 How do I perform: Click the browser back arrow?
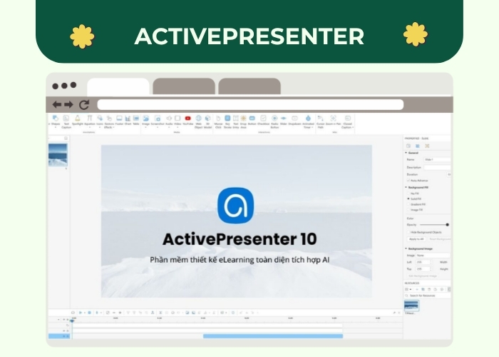tap(57, 104)
